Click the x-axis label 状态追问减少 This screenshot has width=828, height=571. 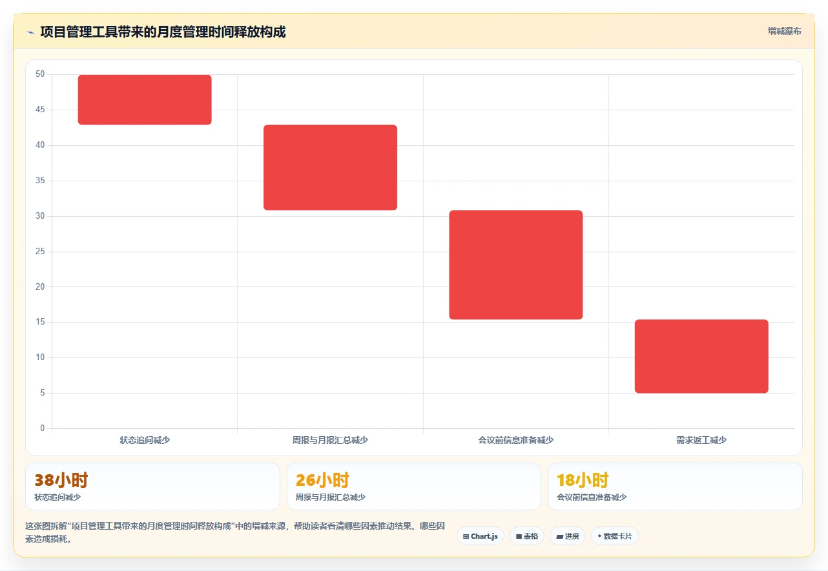[x=145, y=440]
